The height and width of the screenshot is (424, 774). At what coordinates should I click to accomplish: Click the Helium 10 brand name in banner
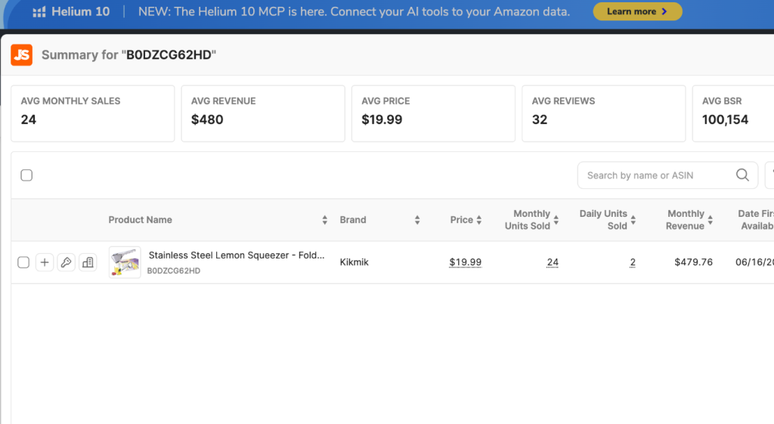pos(80,12)
